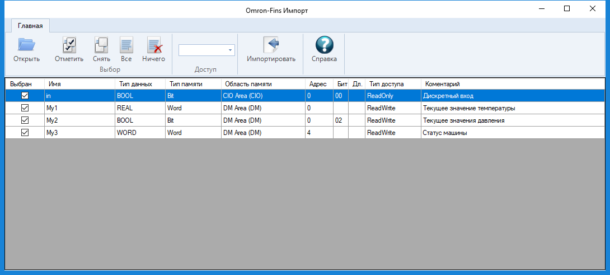Select the name cell My3
The width and height of the screenshot is (610, 275).
80,132
